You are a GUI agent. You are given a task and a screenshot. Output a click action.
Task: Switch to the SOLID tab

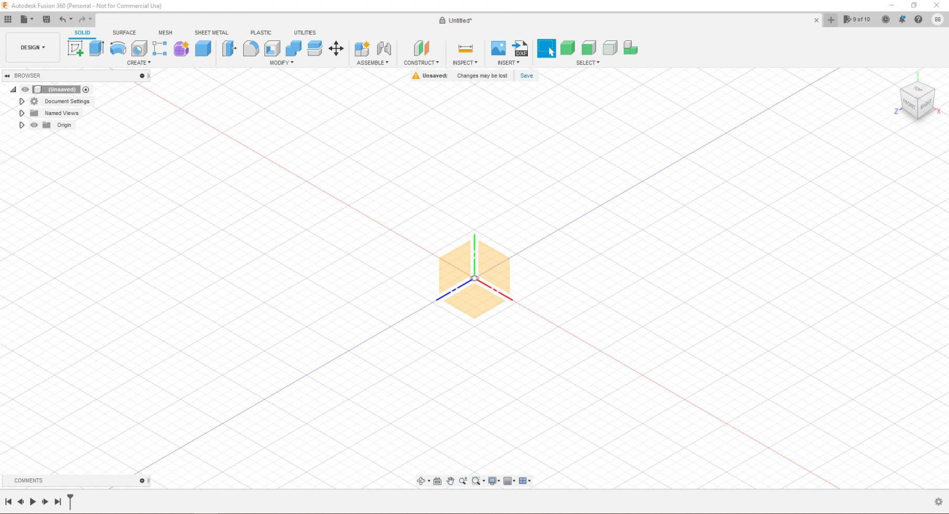click(82, 33)
